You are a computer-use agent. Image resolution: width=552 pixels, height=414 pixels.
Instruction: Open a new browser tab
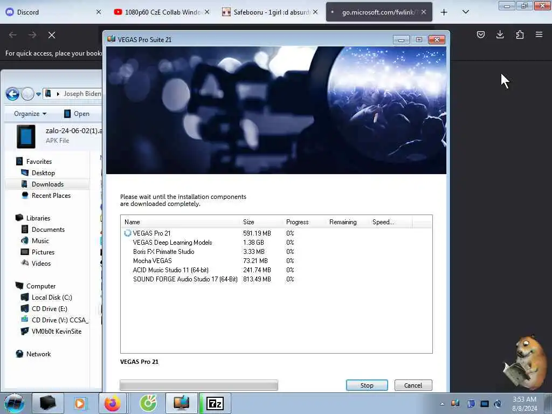click(444, 12)
